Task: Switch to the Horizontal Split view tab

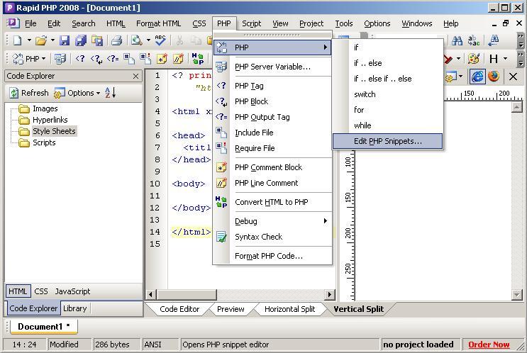Action: [289, 309]
